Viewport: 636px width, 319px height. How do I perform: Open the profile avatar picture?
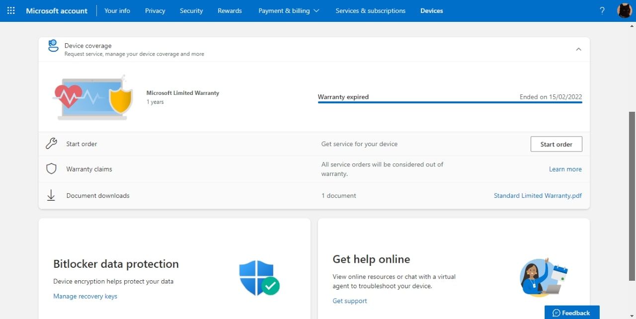[624, 10]
